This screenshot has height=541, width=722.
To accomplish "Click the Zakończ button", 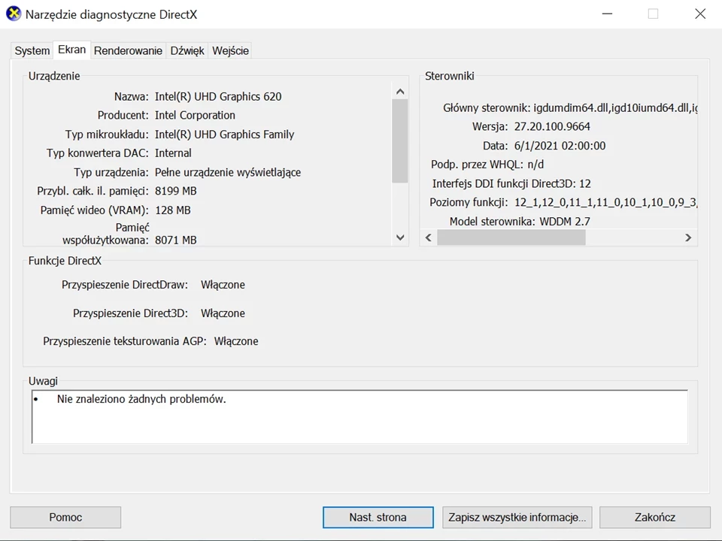I will click(655, 517).
